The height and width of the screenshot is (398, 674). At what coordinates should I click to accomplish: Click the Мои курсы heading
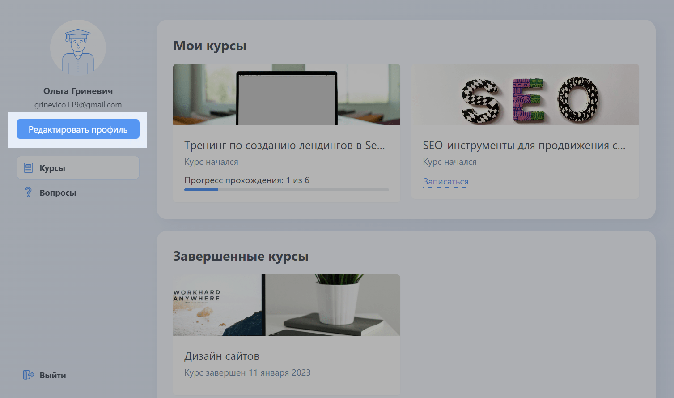pyautogui.click(x=210, y=46)
